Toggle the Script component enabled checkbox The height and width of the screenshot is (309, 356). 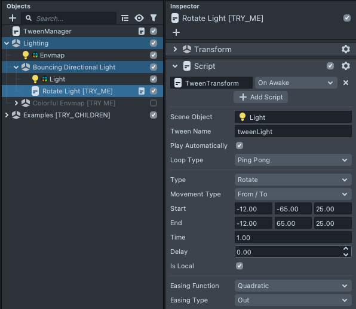click(x=330, y=66)
